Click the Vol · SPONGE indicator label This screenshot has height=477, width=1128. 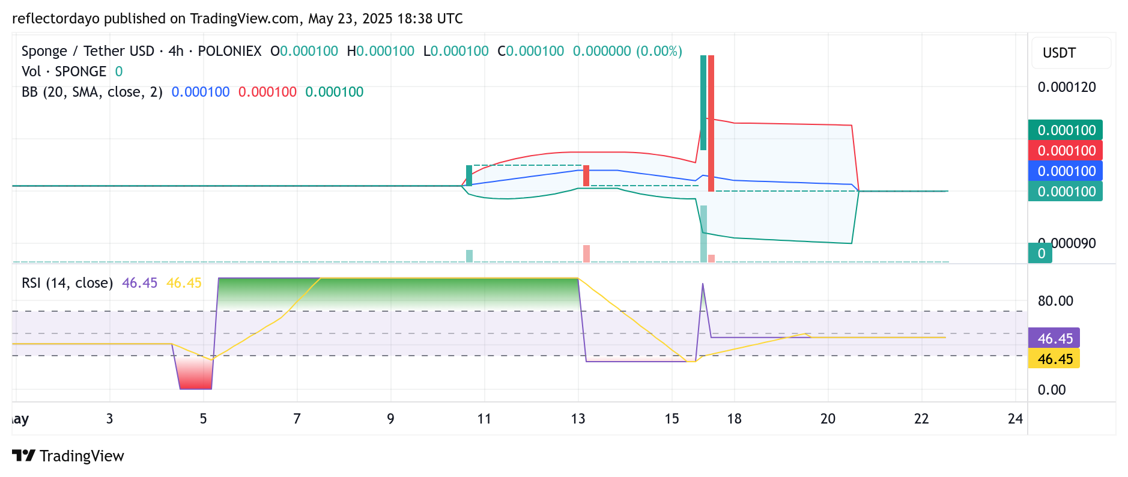pyautogui.click(x=64, y=71)
